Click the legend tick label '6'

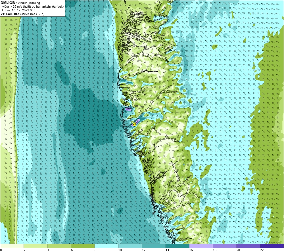point(72,250)
